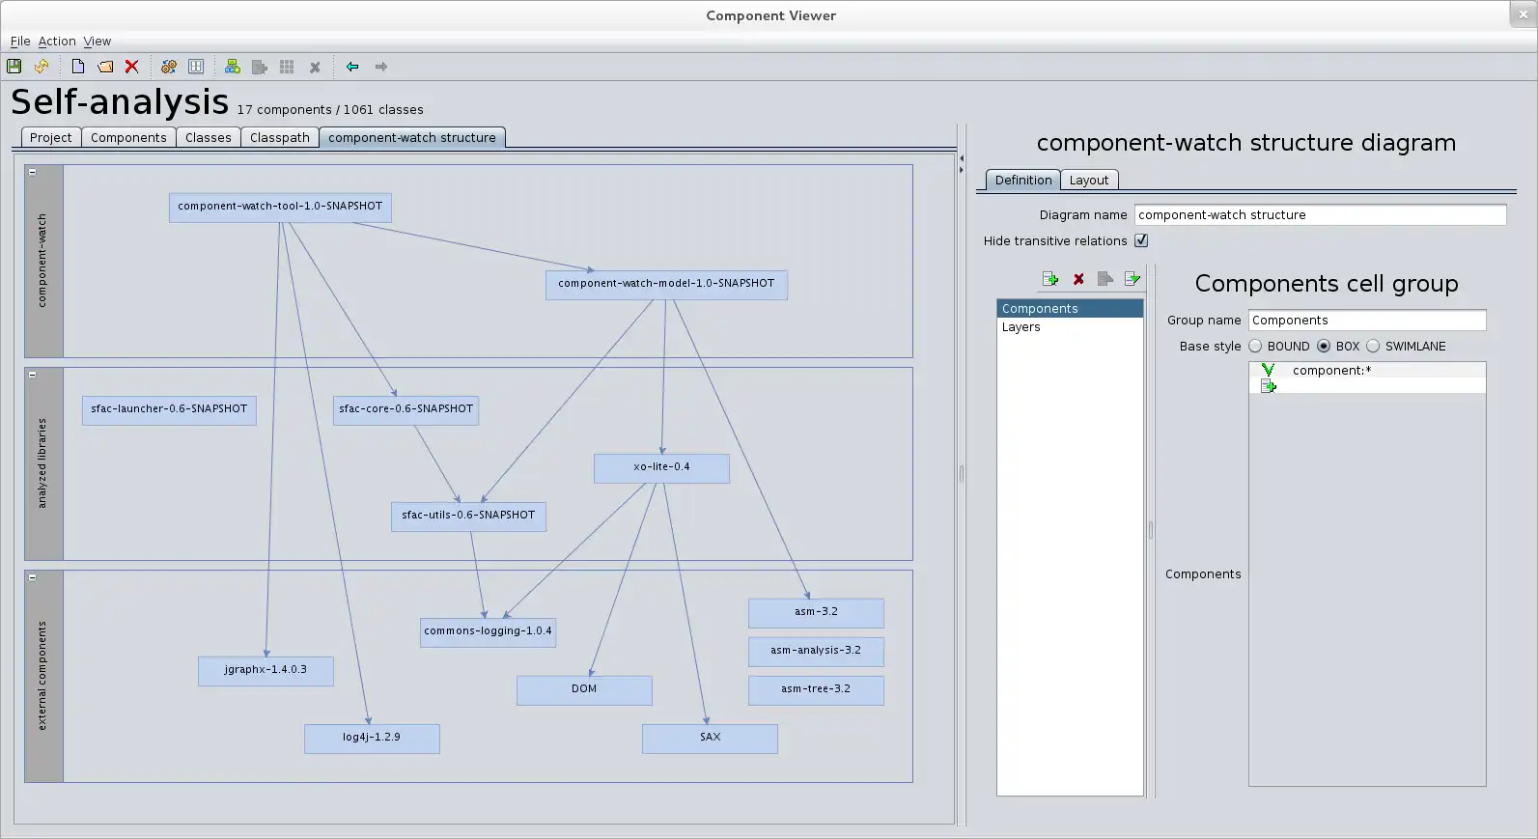Switch to the Components tab

[128, 138]
